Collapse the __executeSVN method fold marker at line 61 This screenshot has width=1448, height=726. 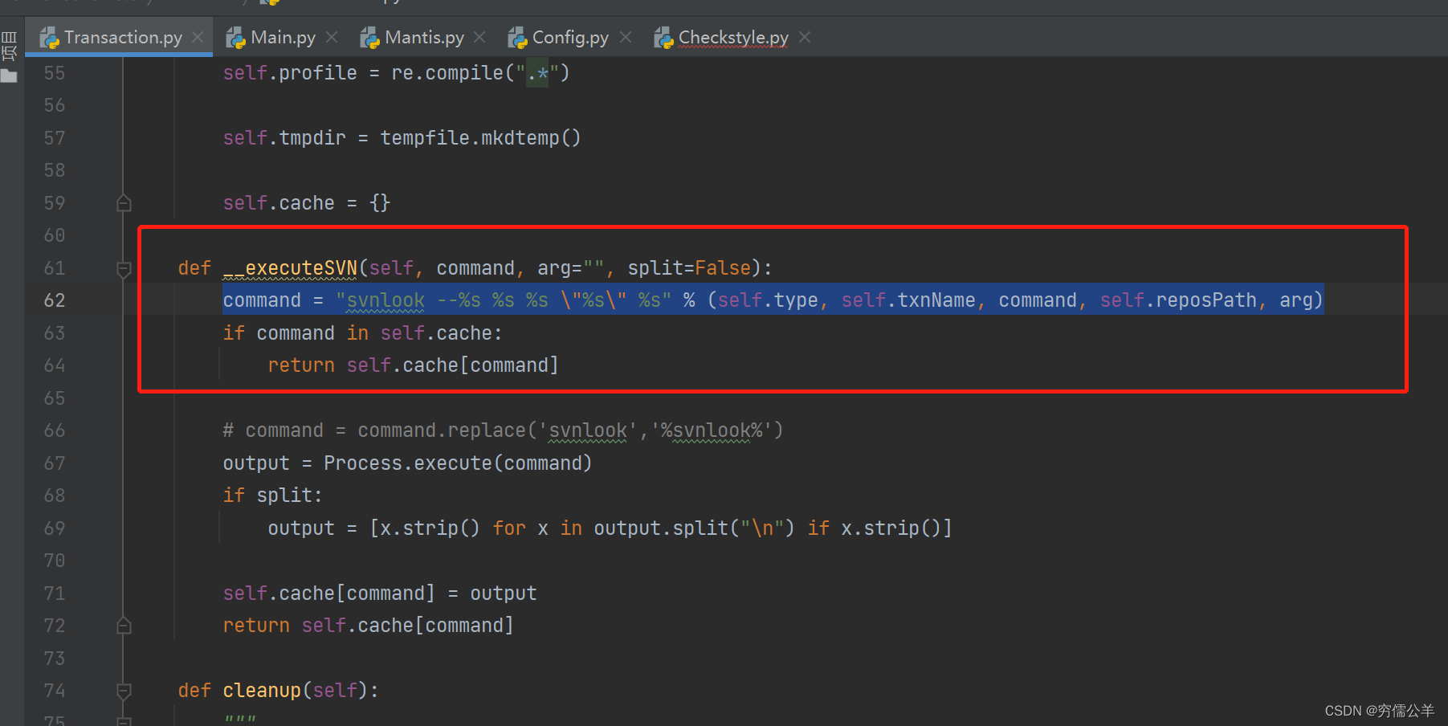click(124, 269)
